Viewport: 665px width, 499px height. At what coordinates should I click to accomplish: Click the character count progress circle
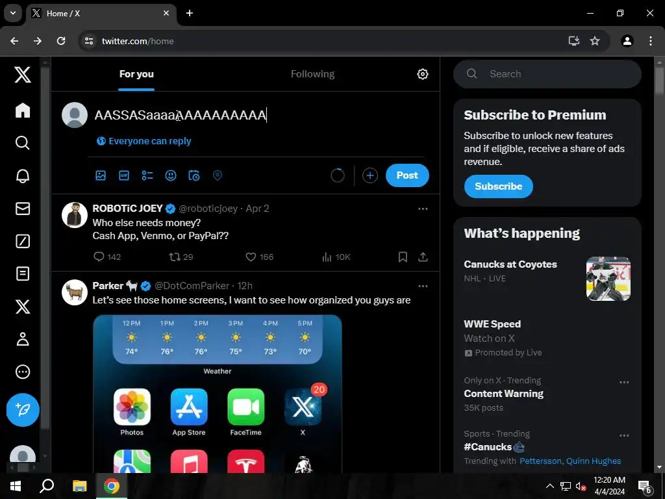[338, 175]
